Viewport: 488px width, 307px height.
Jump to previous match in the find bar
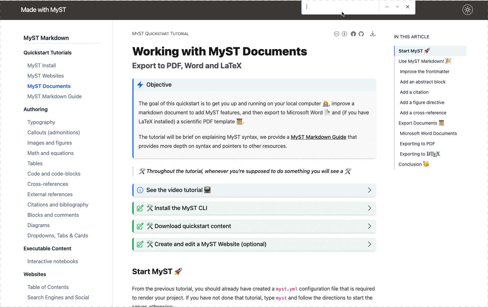pyautogui.click(x=387, y=6)
